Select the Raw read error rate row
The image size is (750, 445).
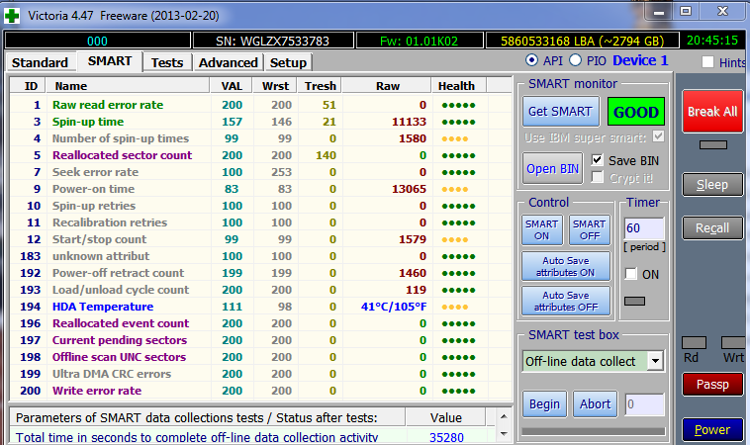tap(260, 105)
